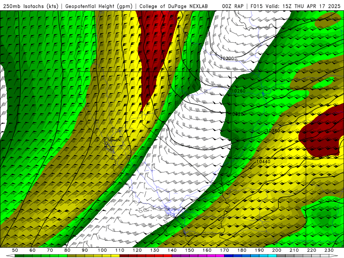Select the 130 value on color scale
This screenshot has width=344, height=258.
point(155,250)
